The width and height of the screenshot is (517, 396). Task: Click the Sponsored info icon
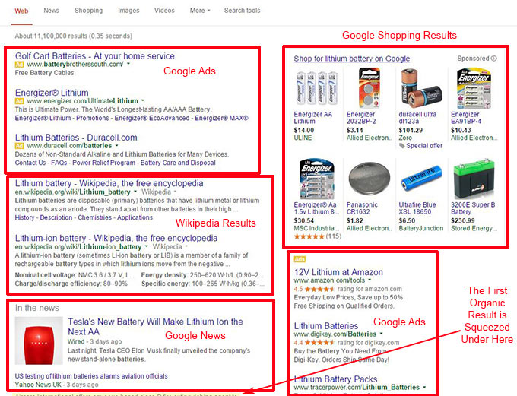(x=494, y=59)
